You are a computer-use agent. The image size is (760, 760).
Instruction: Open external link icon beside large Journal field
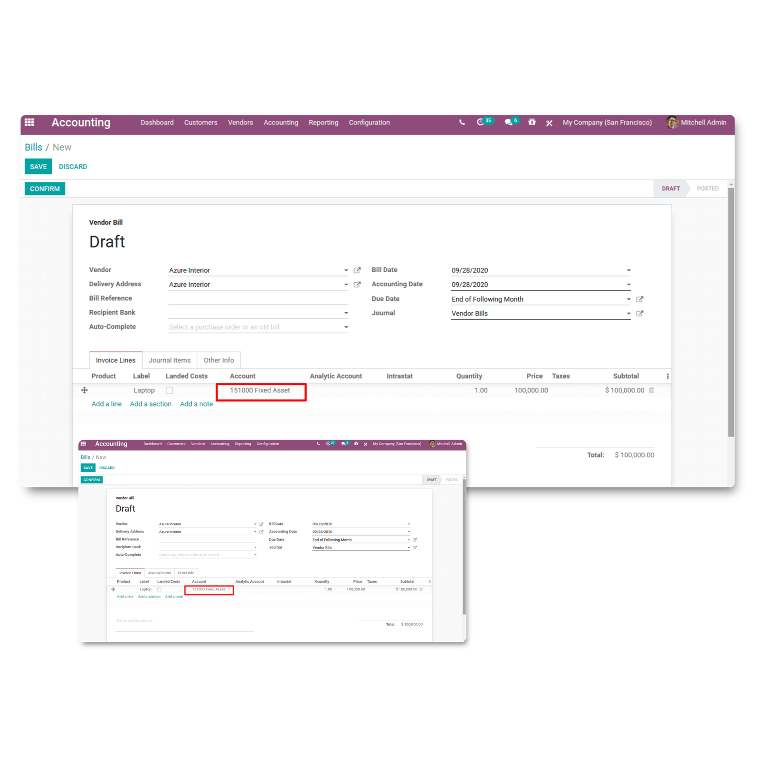[640, 313]
